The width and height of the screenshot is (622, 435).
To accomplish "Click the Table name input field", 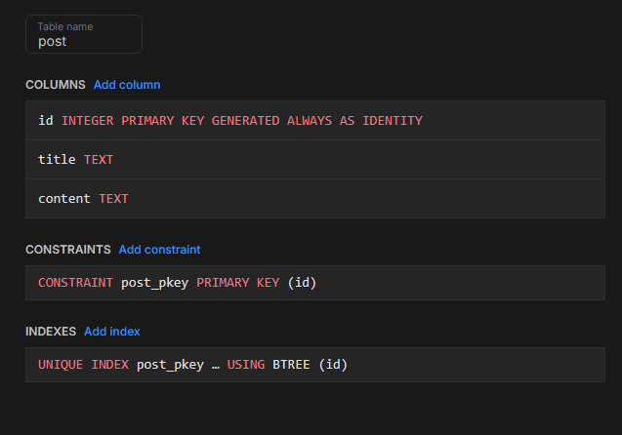I will [84, 34].
